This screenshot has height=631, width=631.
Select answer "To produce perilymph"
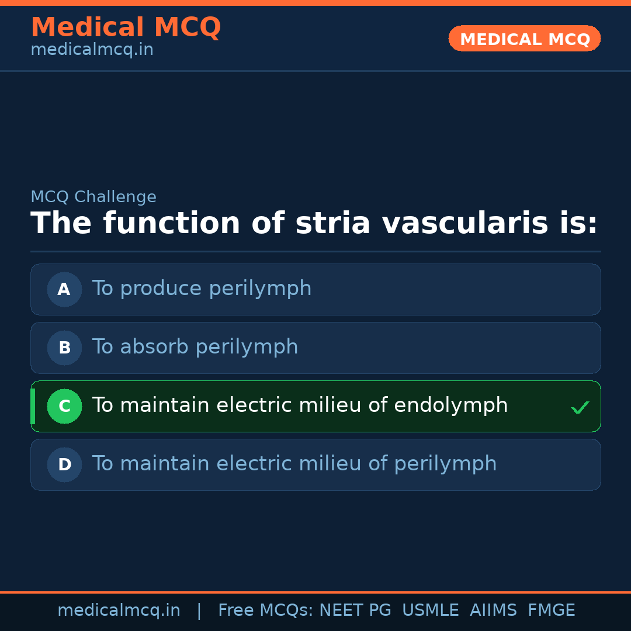click(202, 289)
